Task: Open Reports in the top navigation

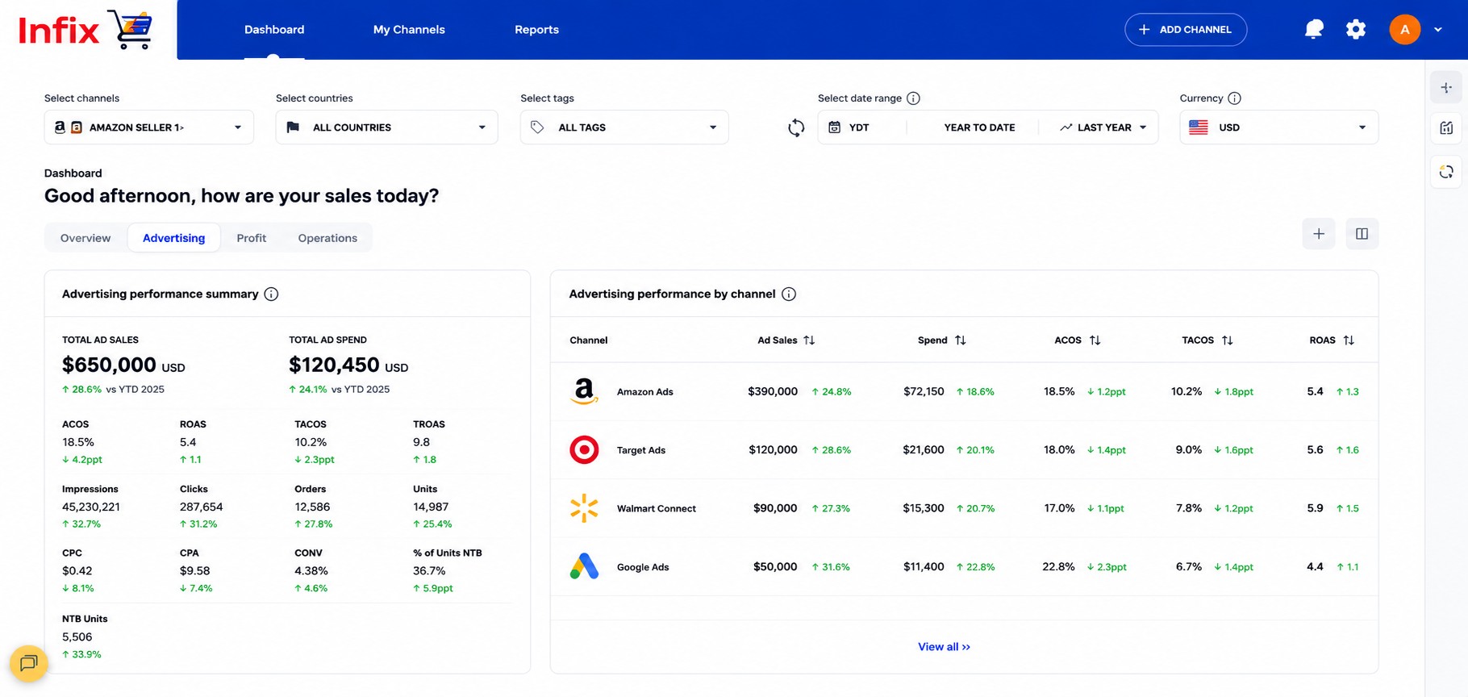Action: pyautogui.click(x=536, y=30)
